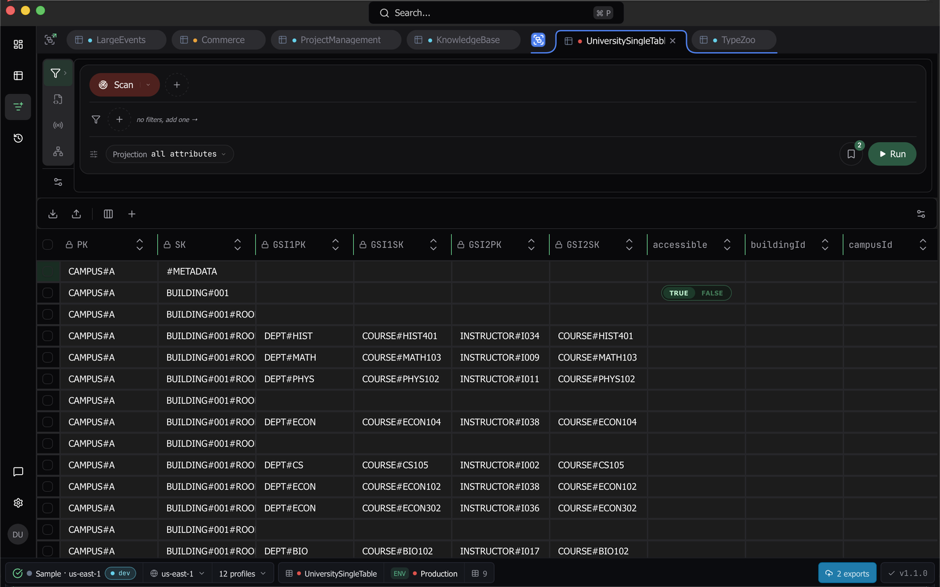
Task: Sort by GSI1PK column arrows
Action: click(336, 245)
